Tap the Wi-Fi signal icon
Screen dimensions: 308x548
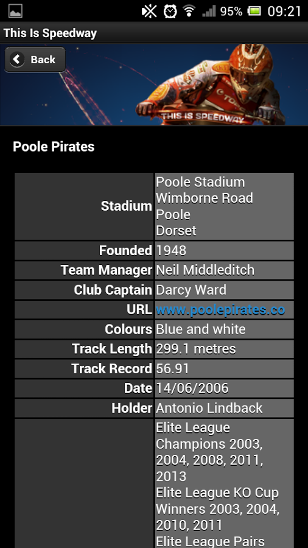pos(189,11)
